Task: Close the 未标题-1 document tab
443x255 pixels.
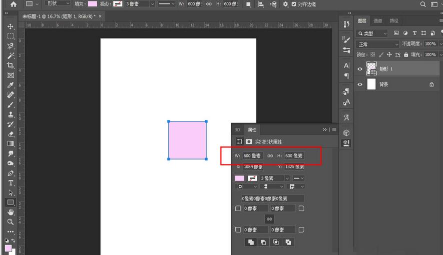Action: 100,16
